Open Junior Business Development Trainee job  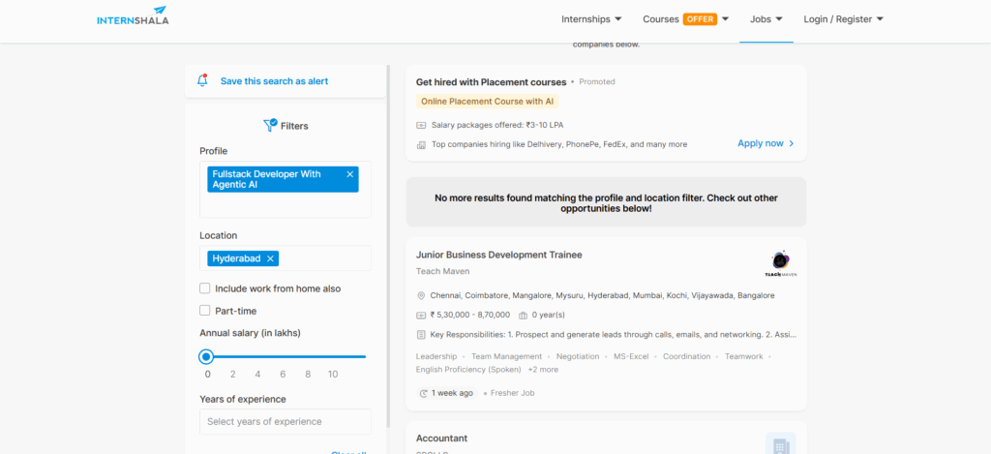pos(498,255)
